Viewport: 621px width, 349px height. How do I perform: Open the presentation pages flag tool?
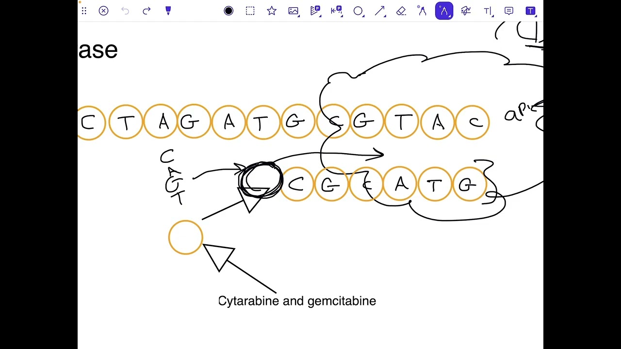click(315, 11)
